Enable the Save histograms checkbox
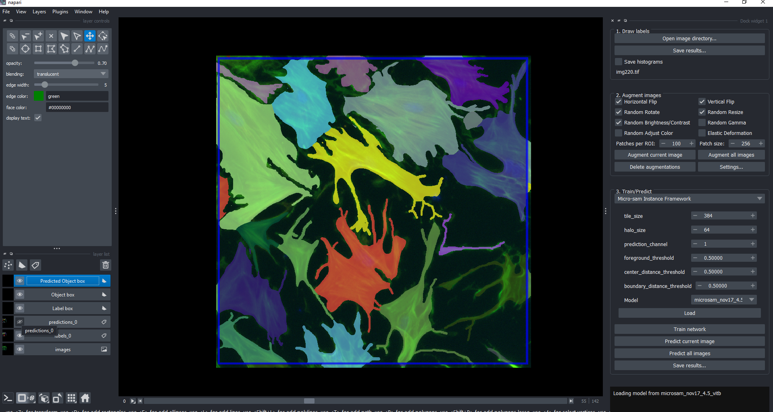This screenshot has height=412, width=773. click(619, 62)
